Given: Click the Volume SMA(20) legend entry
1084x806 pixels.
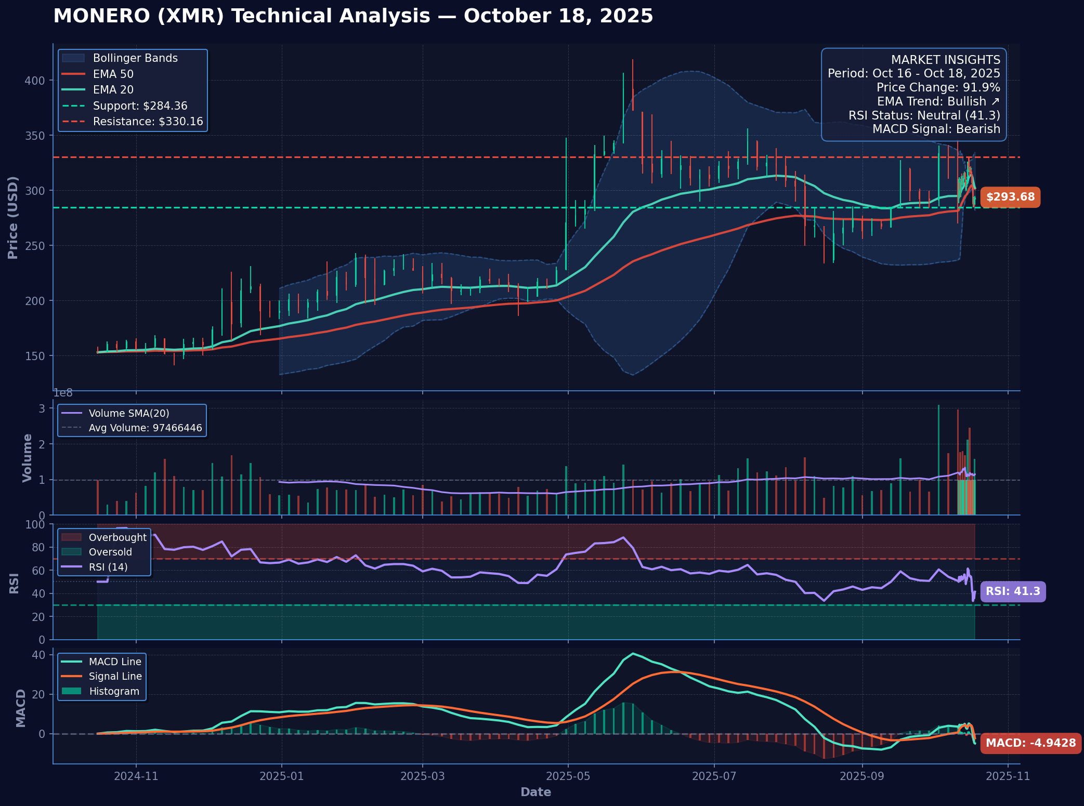Looking at the screenshot, I should click(128, 414).
